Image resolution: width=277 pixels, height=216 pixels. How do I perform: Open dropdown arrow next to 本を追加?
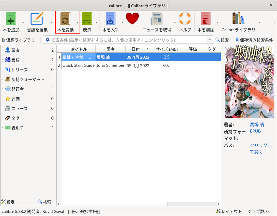23,22
